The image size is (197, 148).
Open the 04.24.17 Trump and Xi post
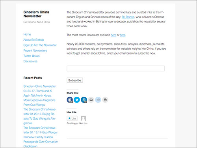(39, 96)
